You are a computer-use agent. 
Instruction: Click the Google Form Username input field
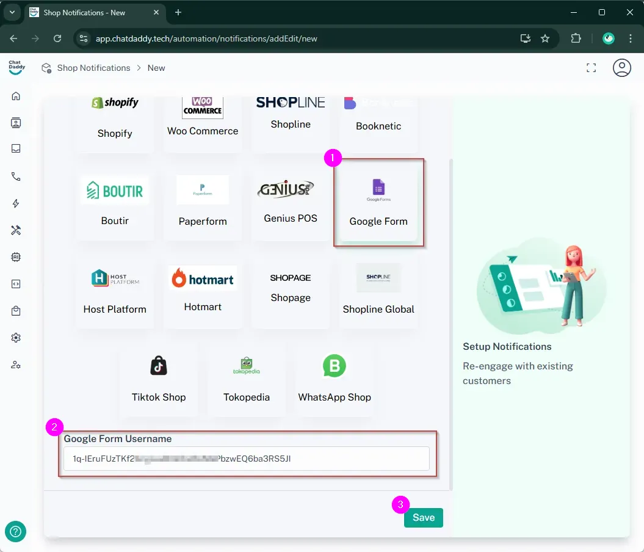247,459
